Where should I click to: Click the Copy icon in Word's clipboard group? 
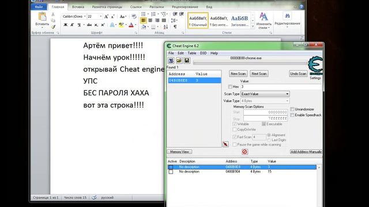click(x=53, y=21)
